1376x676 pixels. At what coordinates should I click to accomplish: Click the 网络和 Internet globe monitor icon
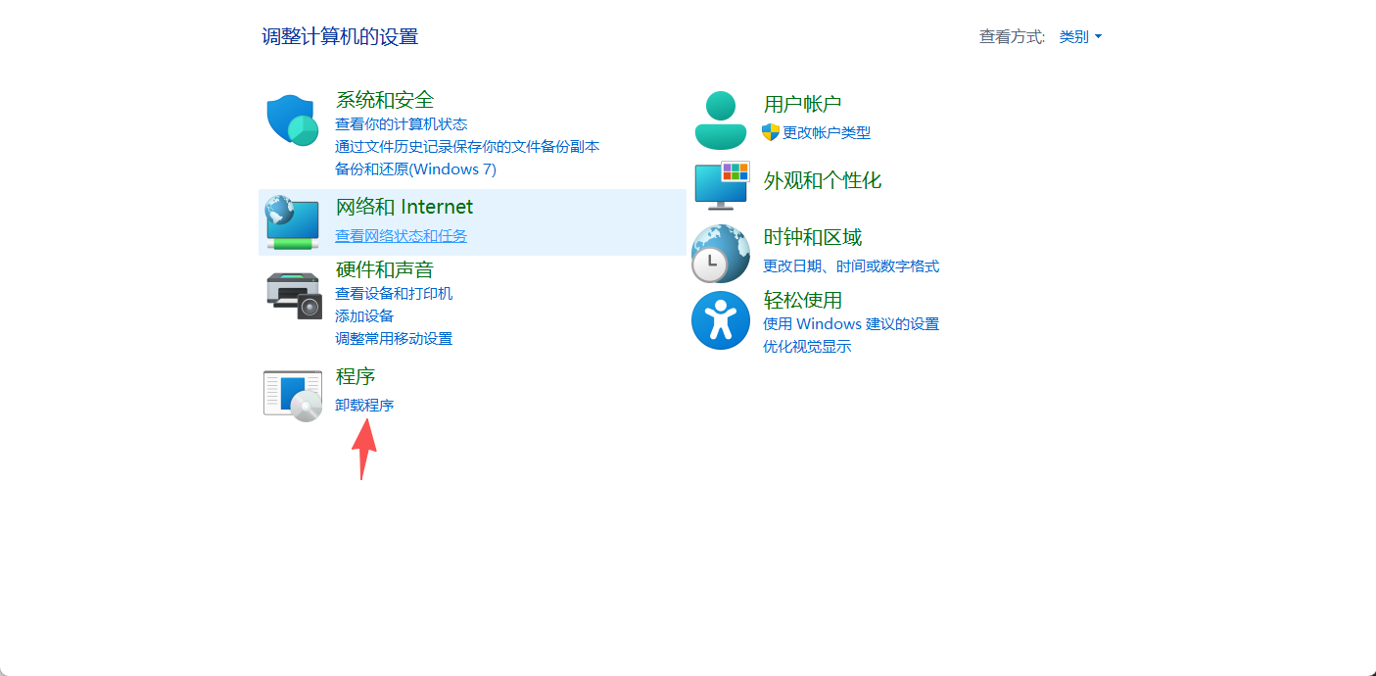292,222
